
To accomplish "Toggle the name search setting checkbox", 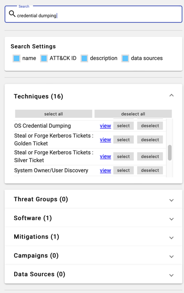I will click(17, 58).
